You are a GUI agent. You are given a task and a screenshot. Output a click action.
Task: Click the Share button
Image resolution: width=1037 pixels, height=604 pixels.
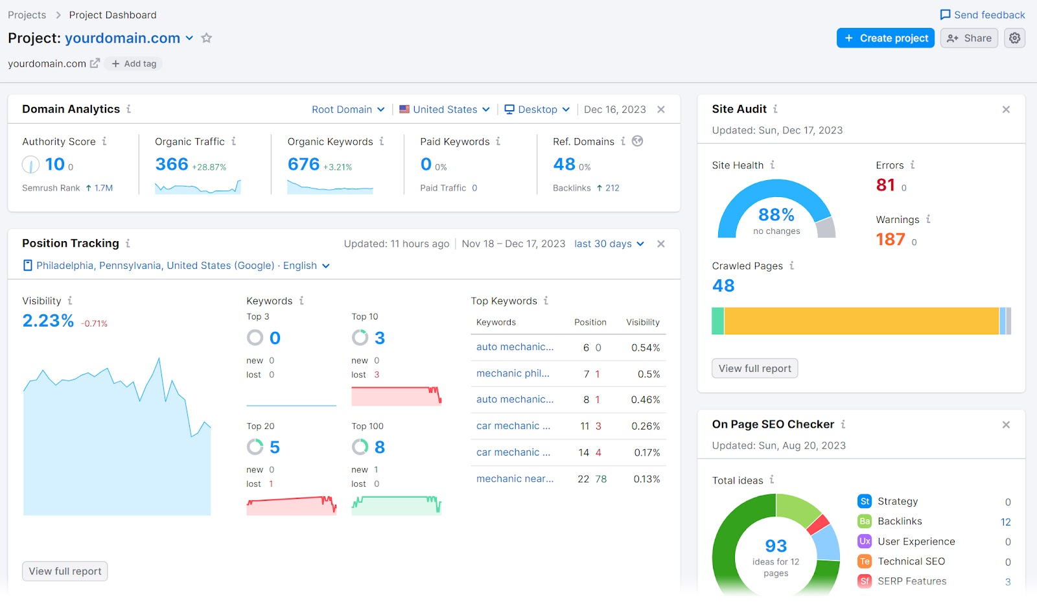click(969, 38)
